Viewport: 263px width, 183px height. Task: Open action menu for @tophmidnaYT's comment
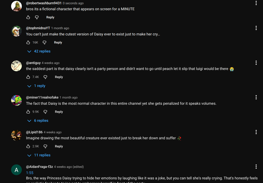point(256,28)
